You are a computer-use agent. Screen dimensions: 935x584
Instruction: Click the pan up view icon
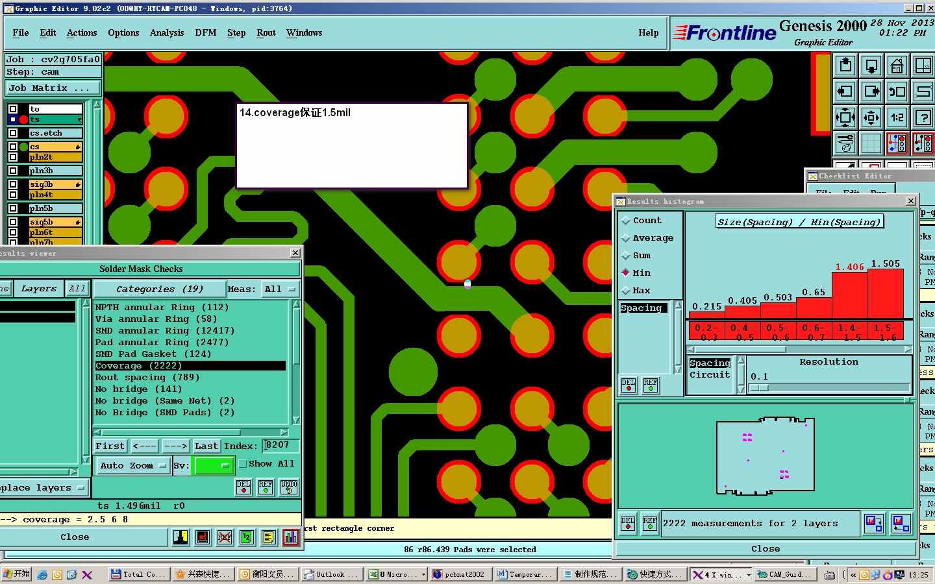pos(845,66)
